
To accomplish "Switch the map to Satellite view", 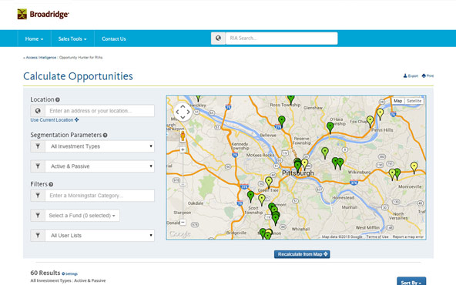I will coord(414,101).
